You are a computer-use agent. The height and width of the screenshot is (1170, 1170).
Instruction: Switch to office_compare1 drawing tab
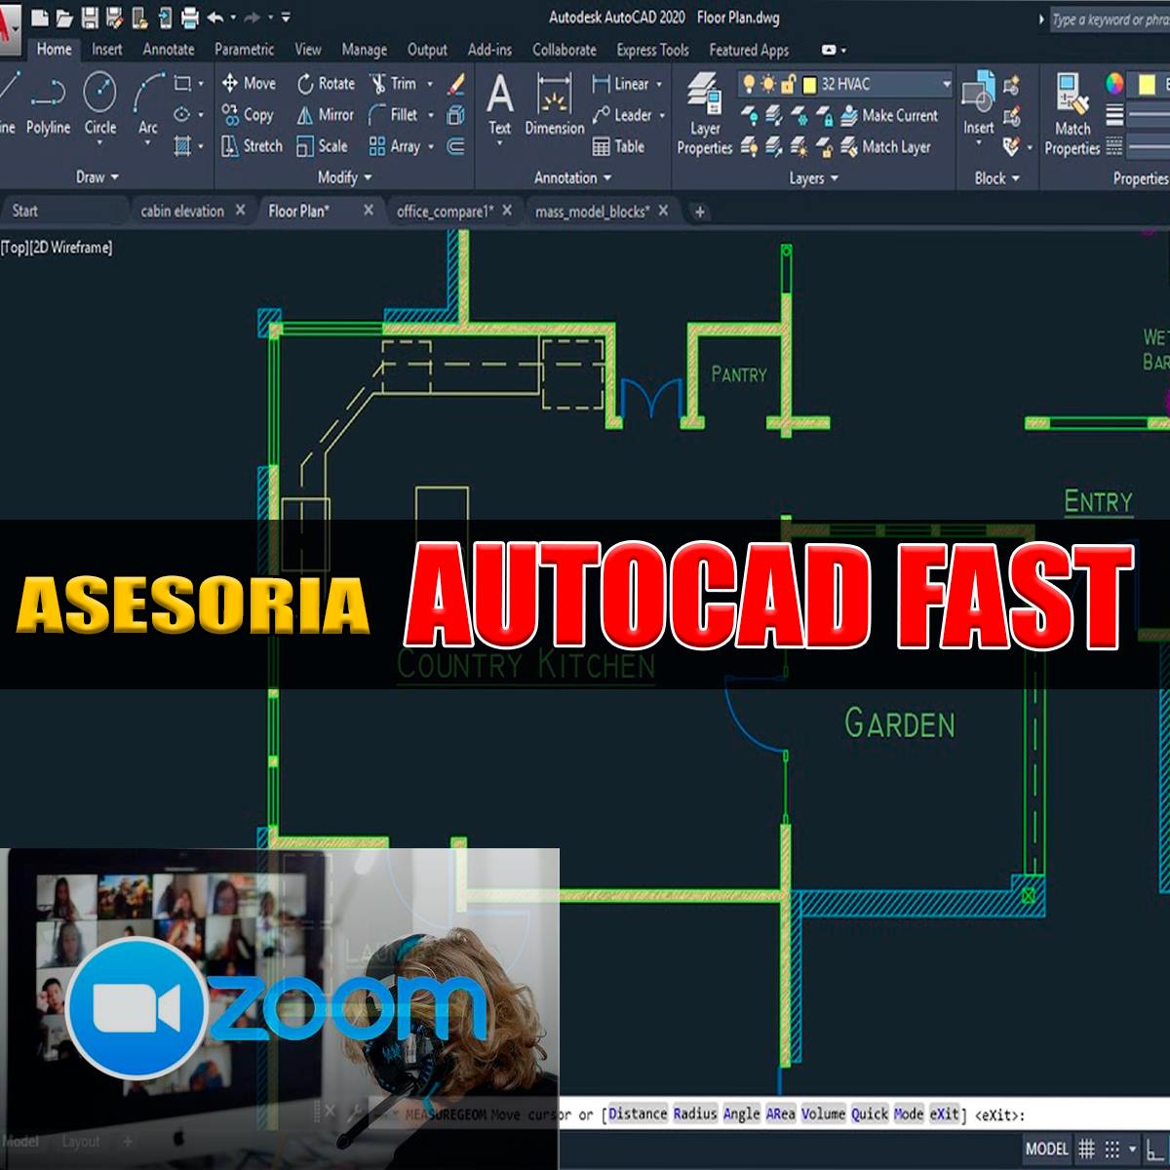(x=445, y=211)
